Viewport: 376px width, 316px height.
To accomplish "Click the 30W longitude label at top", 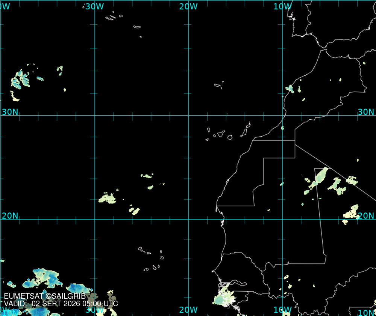I will pyautogui.click(x=94, y=6).
